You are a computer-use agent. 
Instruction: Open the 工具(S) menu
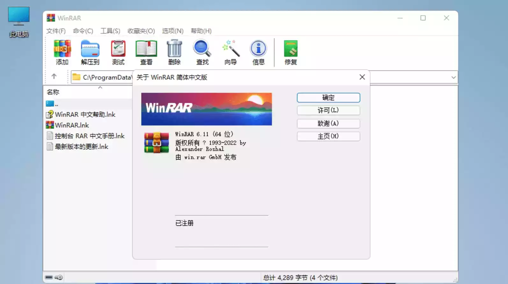click(110, 31)
